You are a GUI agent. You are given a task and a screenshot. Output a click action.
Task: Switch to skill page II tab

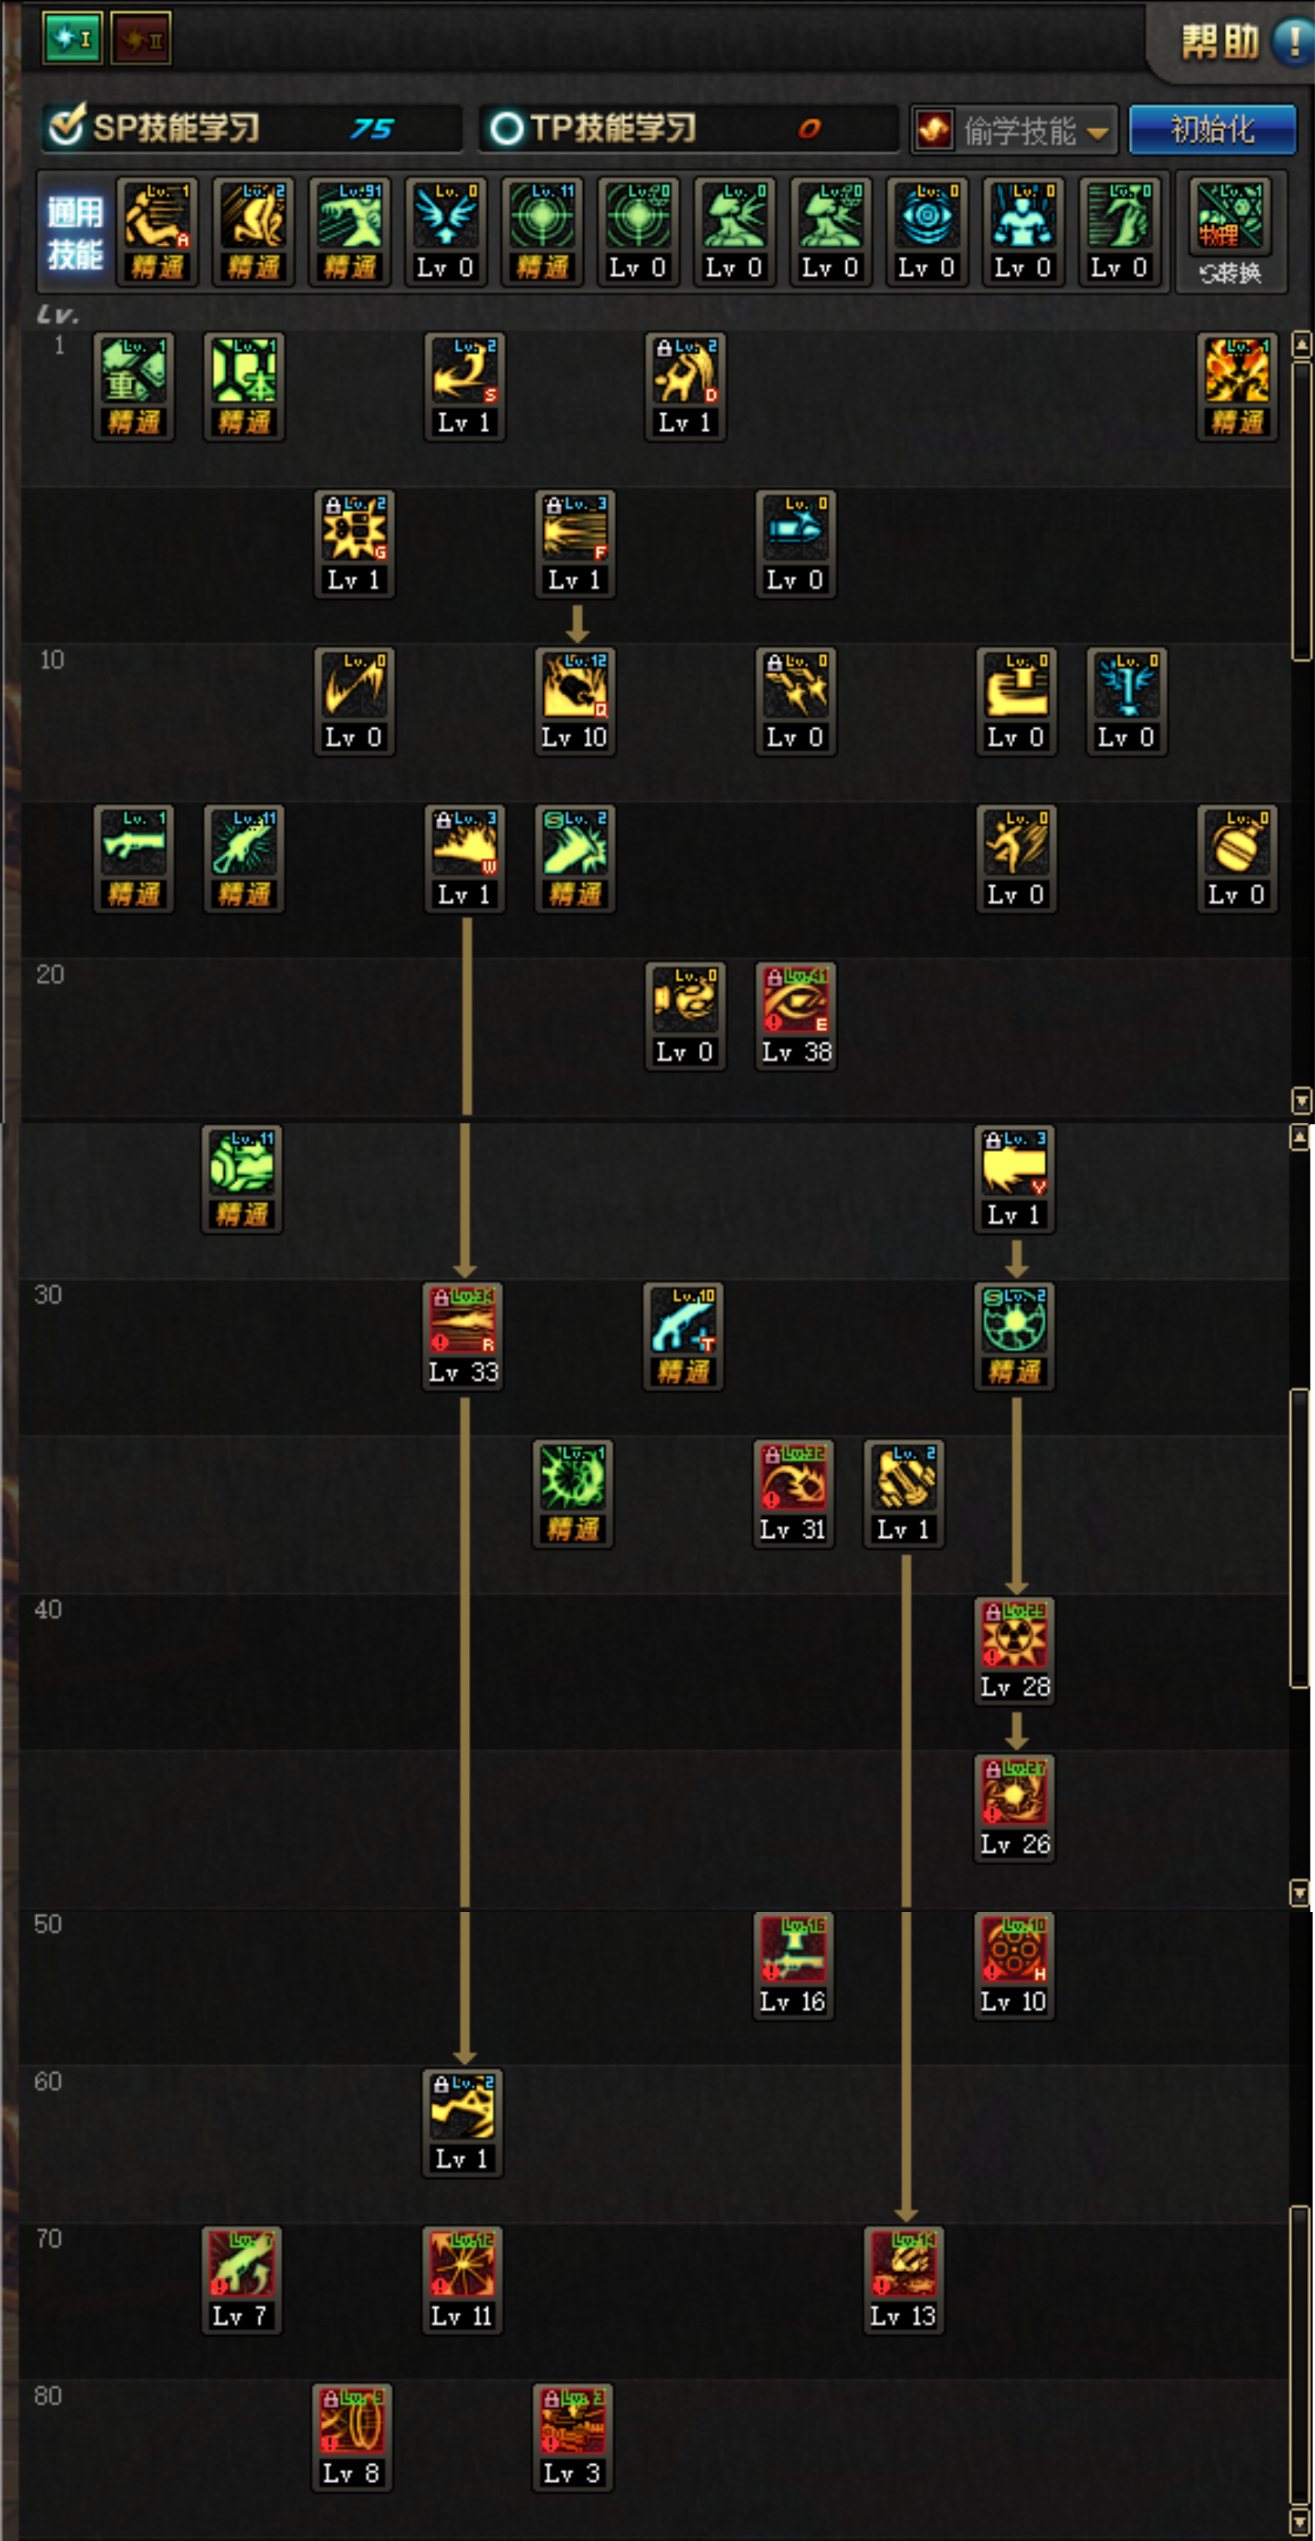(141, 38)
